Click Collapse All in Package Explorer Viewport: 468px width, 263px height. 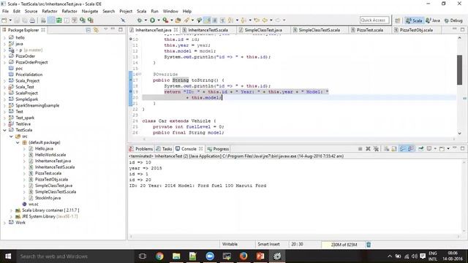point(88,30)
